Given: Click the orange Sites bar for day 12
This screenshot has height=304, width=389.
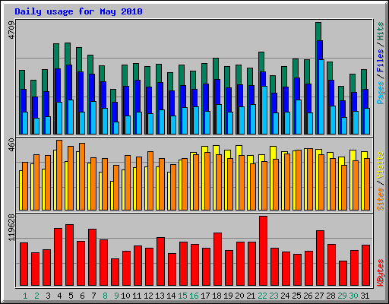Looking at the screenshot, I should click(x=150, y=181).
